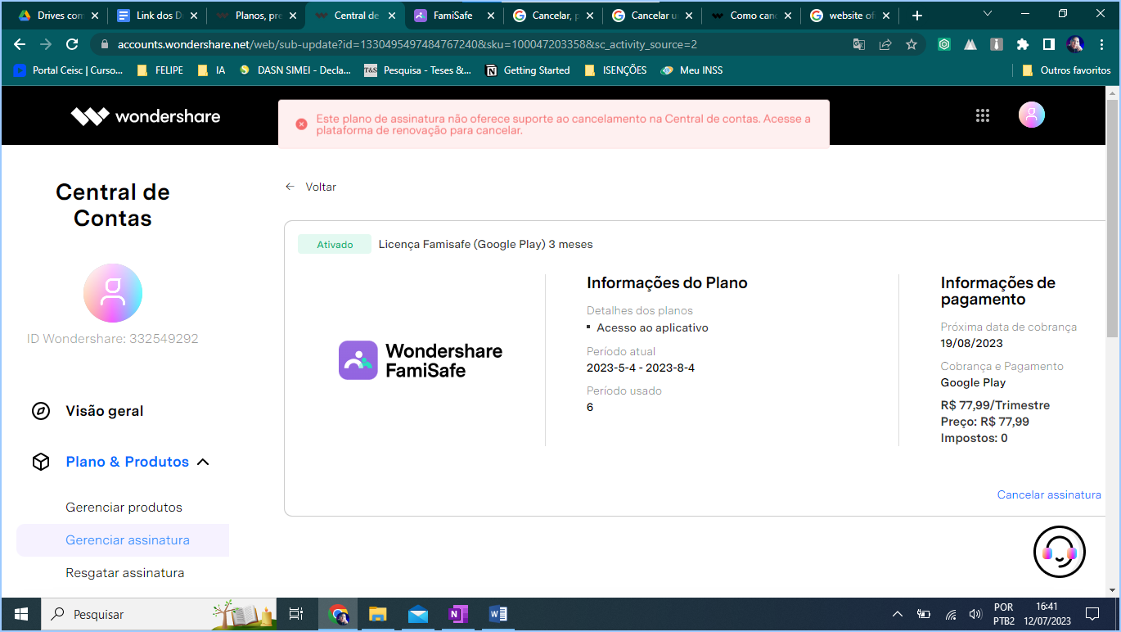Close the Central de contas tab
1121x632 pixels.
click(x=391, y=16)
